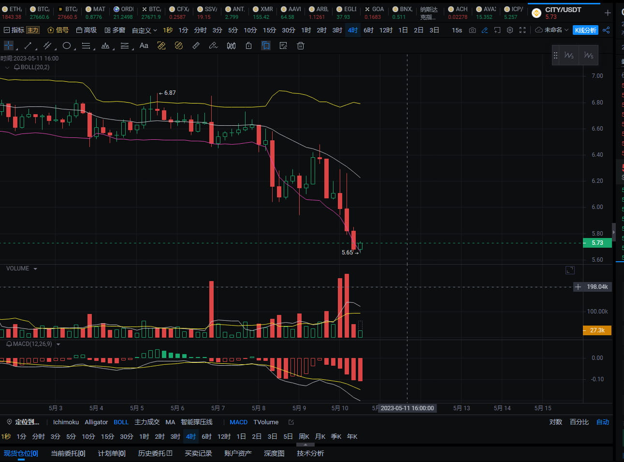The image size is (624, 462).
Task: Click the W5 wave tool button
Action: click(588, 55)
